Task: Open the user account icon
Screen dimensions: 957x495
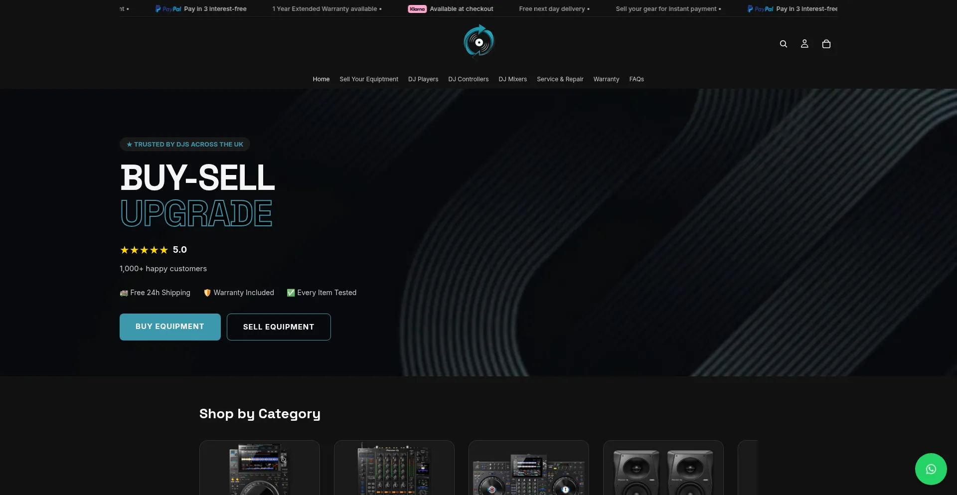Action: click(x=804, y=44)
